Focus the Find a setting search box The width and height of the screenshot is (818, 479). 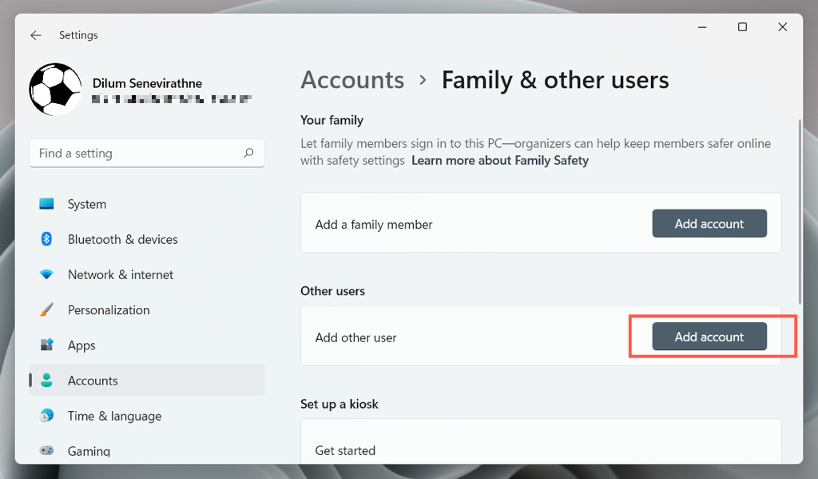pos(136,153)
